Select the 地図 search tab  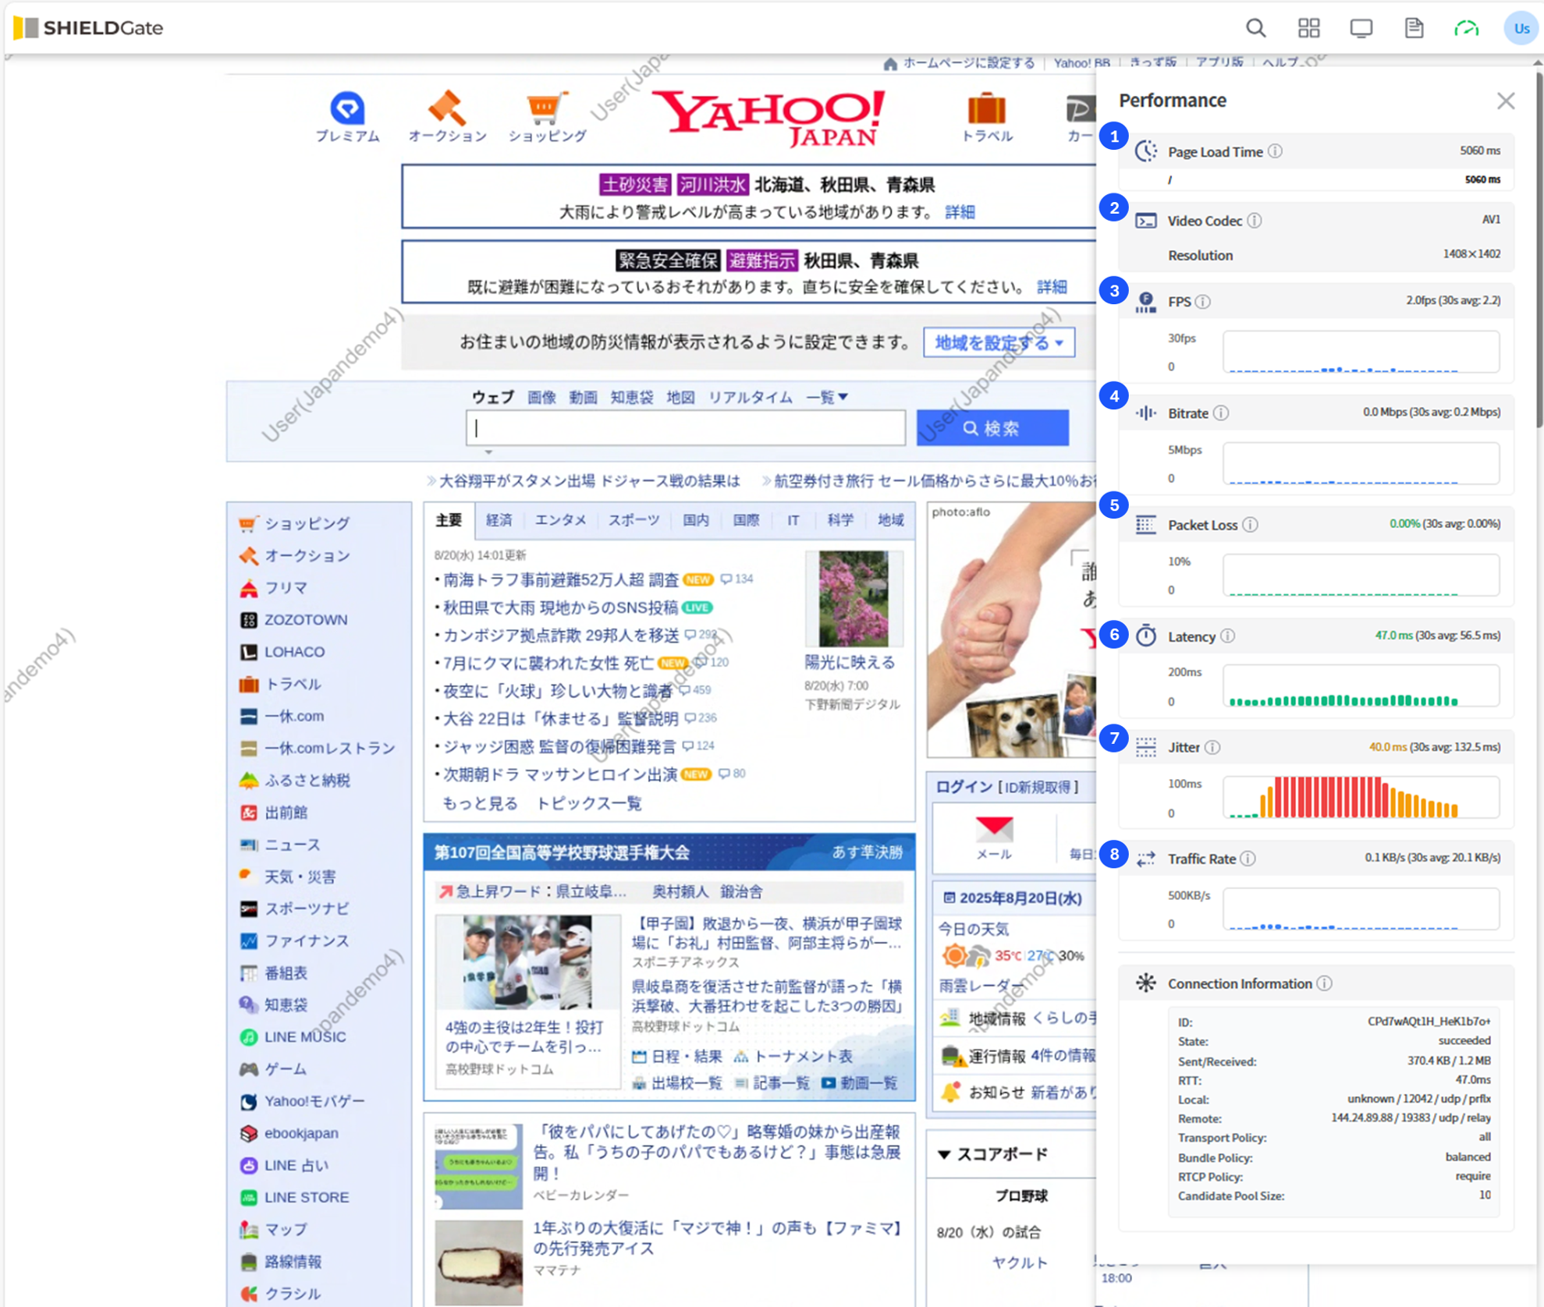(680, 397)
